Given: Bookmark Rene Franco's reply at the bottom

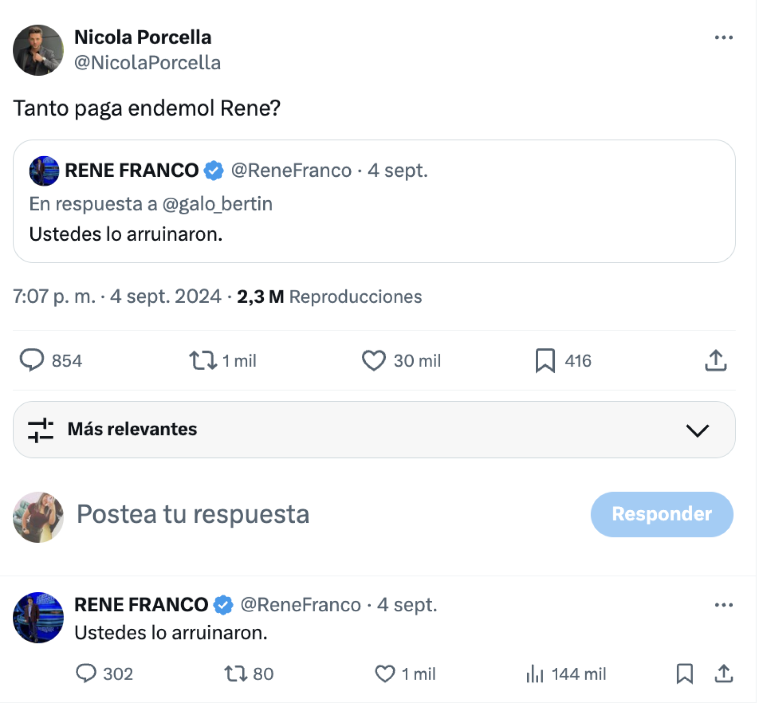Looking at the screenshot, I should click(684, 673).
